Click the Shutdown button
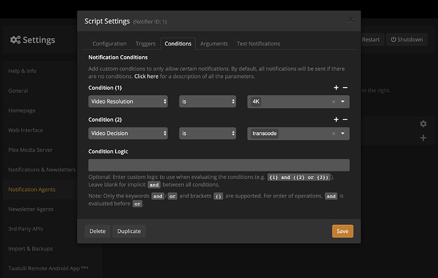The image size is (438, 278). tap(407, 39)
